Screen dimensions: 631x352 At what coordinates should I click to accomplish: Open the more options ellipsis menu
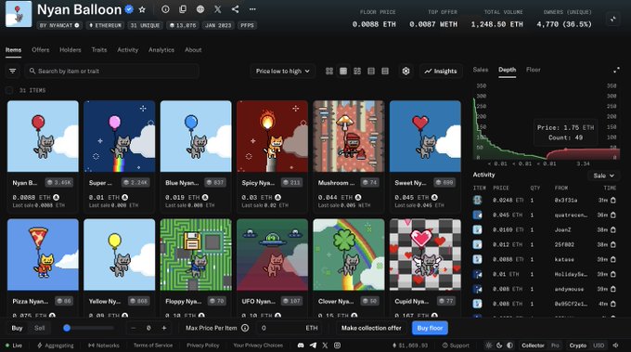tap(252, 9)
